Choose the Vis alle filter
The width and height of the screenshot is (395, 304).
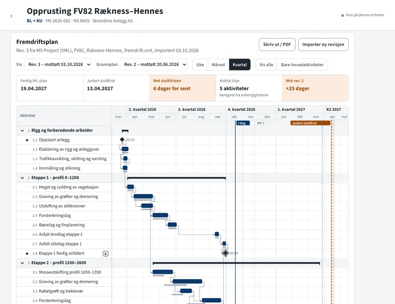(266, 65)
